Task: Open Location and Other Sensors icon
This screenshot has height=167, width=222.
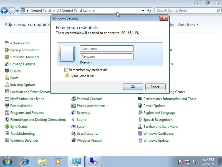Action: tap(7, 91)
